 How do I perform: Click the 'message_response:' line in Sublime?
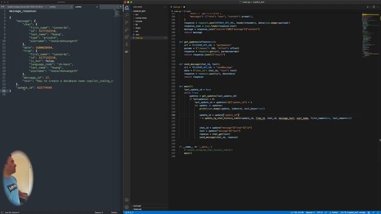tap(23, 11)
